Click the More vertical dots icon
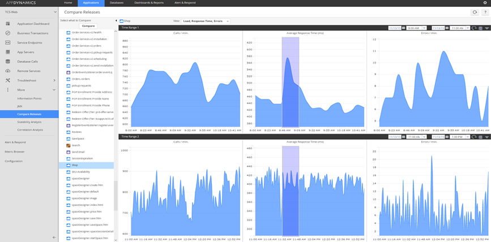Image resolution: width=491 pixels, height=242 pixels. (8, 90)
